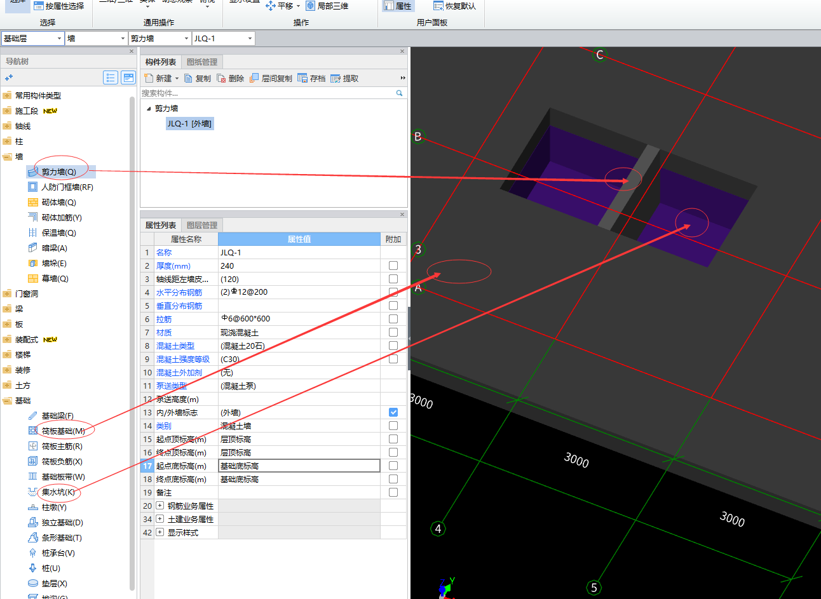
Task: Switch to 图层管理 tab
Action: coord(202,225)
